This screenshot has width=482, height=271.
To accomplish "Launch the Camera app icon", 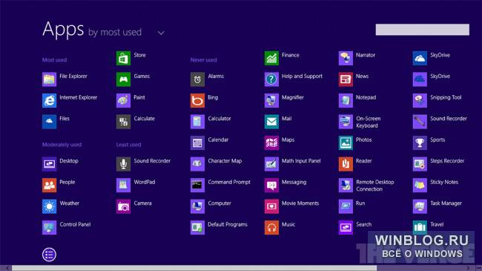I will coord(123,206).
